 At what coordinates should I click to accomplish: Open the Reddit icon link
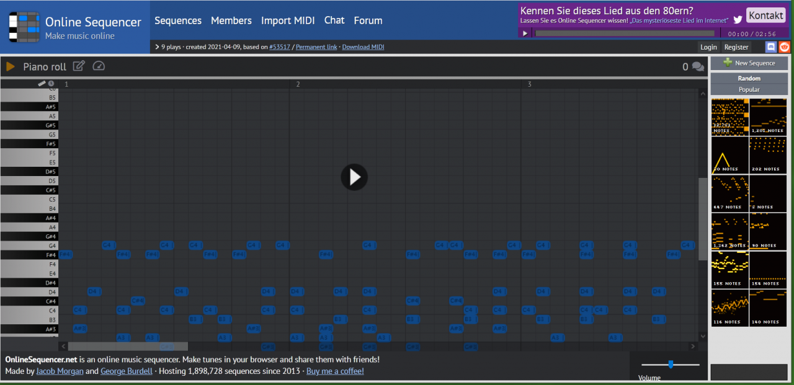(x=784, y=47)
